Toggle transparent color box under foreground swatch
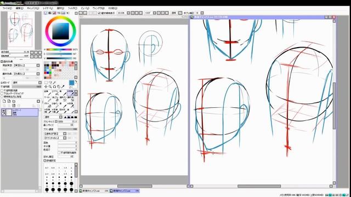 pyautogui.click(x=71, y=87)
